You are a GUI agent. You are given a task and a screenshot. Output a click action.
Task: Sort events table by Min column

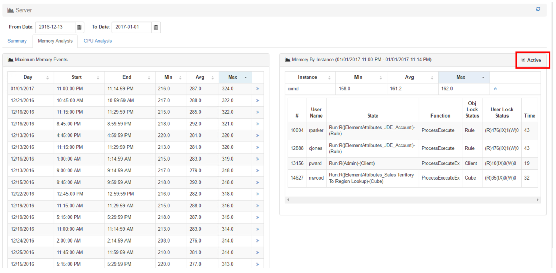[171, 77]
